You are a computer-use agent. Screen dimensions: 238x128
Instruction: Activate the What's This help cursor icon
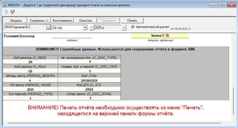click(12, 12)
